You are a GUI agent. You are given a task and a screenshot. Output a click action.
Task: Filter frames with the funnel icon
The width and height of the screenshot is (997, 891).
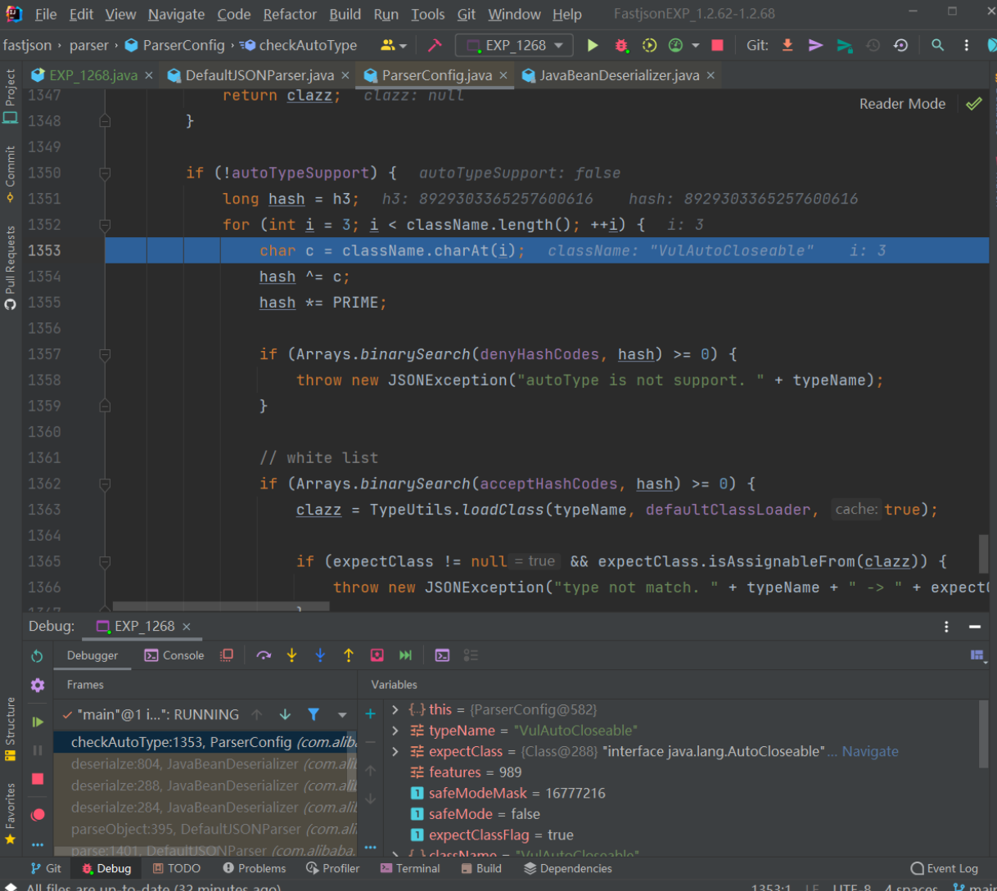pyautogui.click(x=314, y=714)
